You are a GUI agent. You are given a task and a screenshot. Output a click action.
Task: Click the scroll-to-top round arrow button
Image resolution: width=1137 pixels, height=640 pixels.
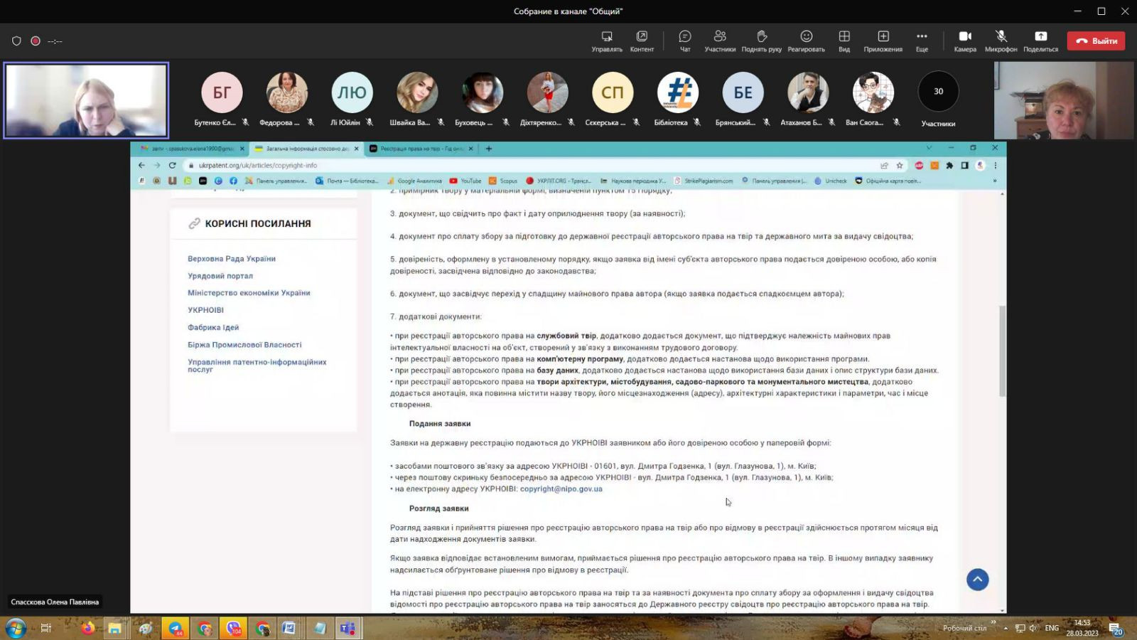(977, 580)
